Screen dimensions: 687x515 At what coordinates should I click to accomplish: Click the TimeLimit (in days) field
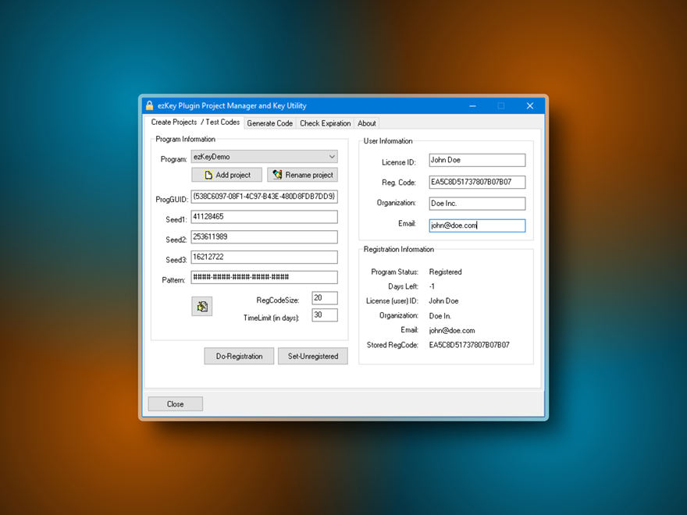pyautogui.click(x=324, y=315)
